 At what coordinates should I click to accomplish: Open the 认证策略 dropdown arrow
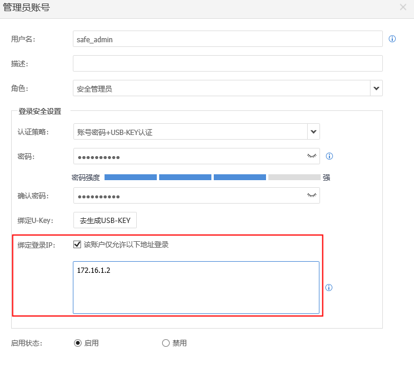314,131
